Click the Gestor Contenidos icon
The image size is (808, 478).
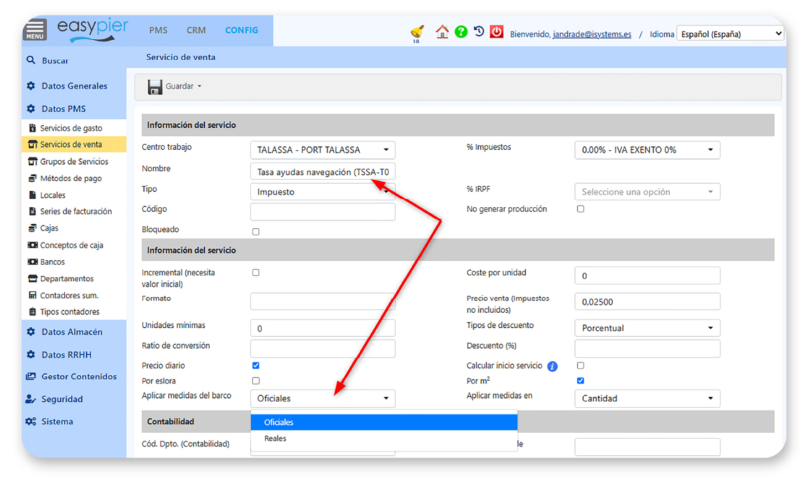click(x=31, y=376)
